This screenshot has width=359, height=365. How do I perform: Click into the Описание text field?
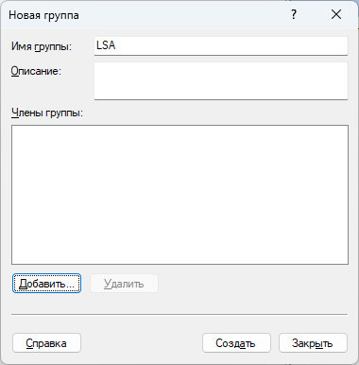pos(221,81)
